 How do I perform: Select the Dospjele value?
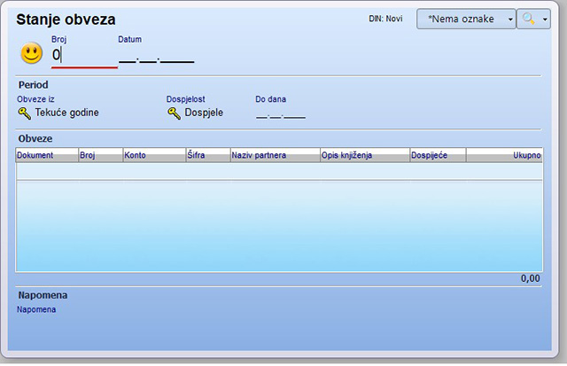click(x=204, y=113)
